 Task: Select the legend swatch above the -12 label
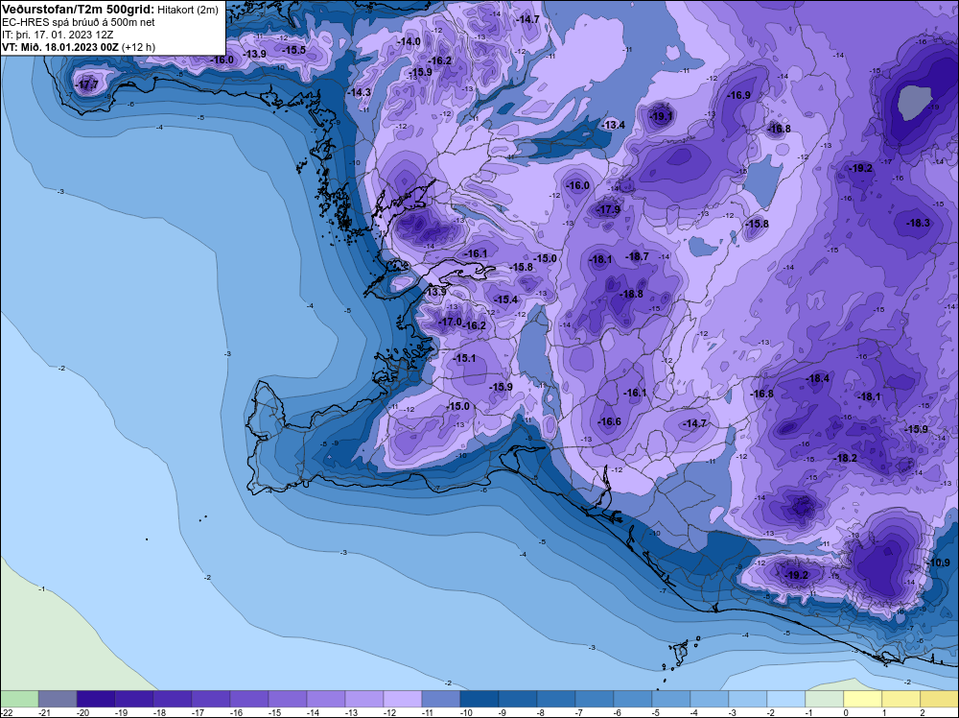(x=403, y=699)
